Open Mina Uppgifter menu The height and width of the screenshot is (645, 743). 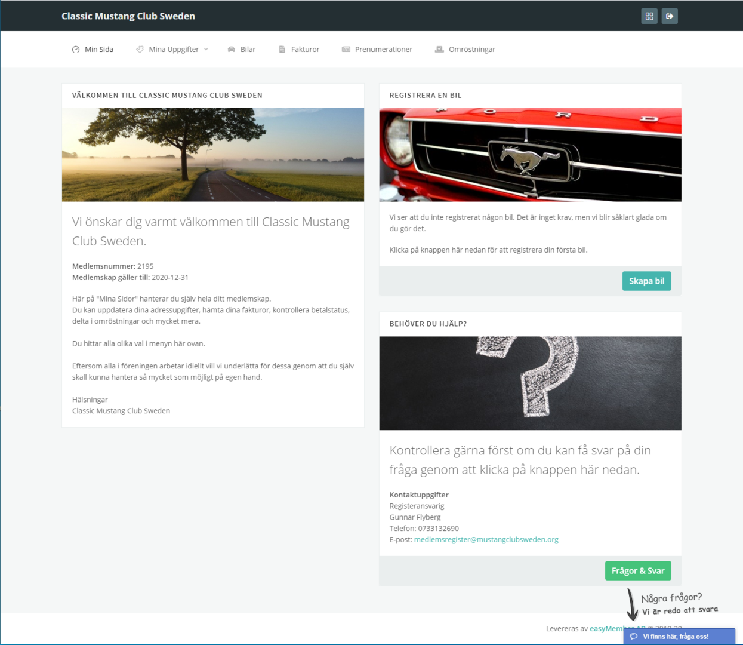click(172, 50)
